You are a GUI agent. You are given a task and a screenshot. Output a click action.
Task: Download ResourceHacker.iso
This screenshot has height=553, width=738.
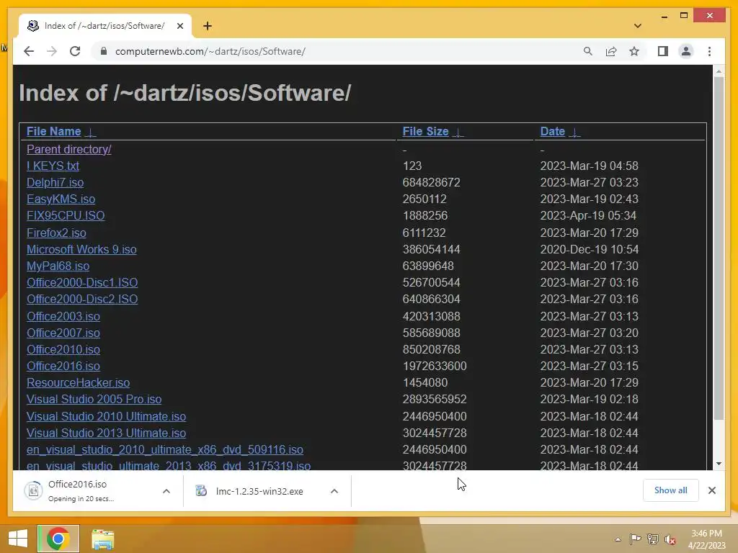click(78, 383)
